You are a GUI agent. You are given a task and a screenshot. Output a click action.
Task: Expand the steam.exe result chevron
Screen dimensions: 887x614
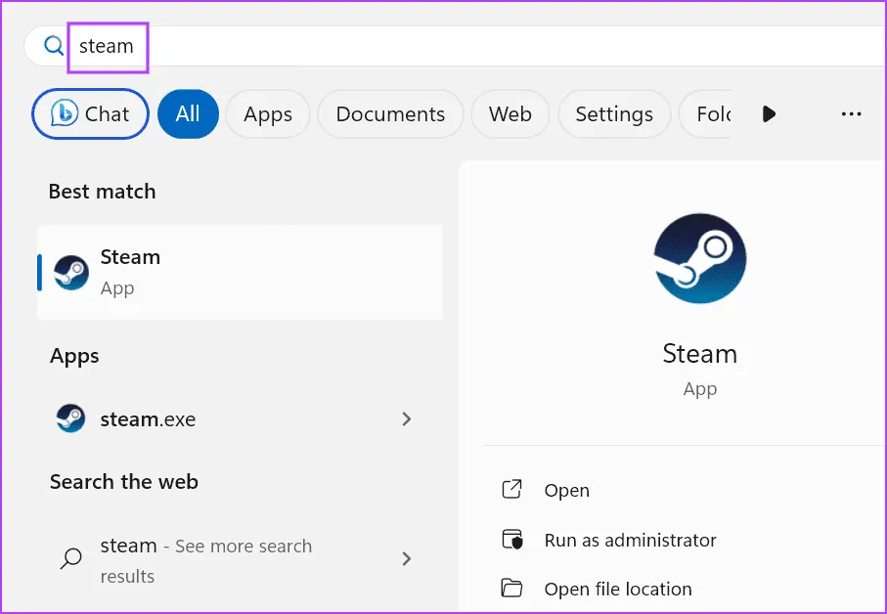point(407,419)
